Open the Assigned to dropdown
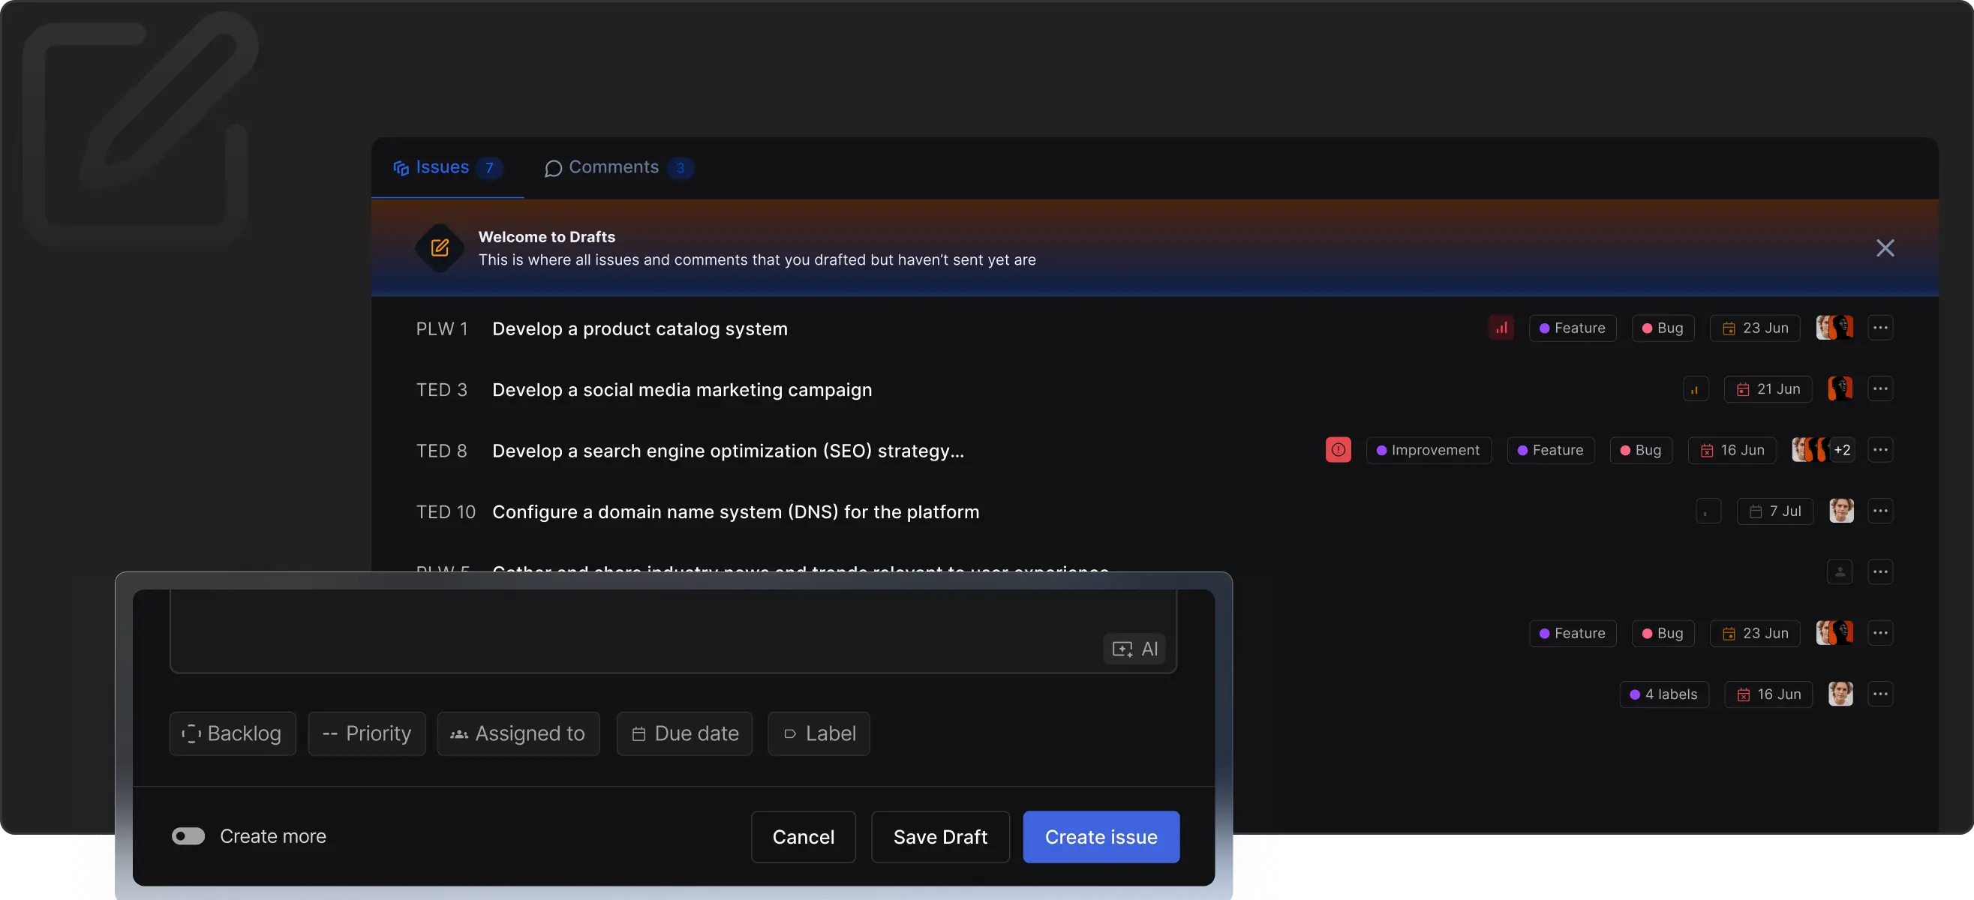Viewport: 1974px width, 900px height. (518, 733)
